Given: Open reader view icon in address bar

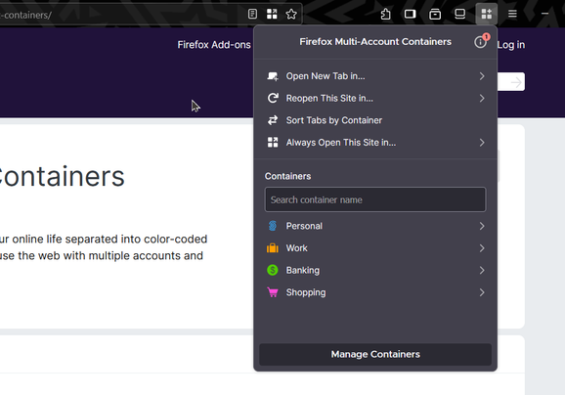Looking at the screenshot, I should 252,14.
